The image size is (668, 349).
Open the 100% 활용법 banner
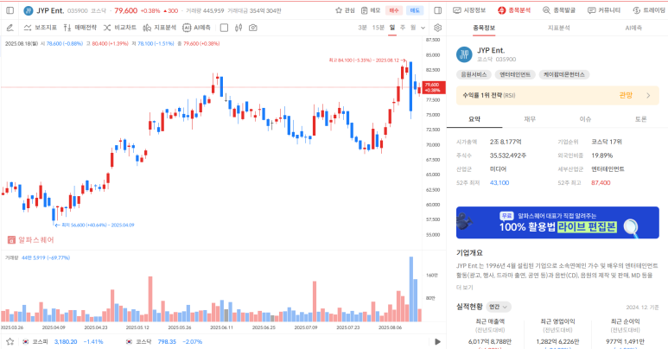coord(557,222)
